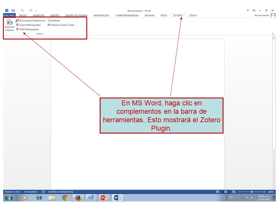The width and height of the screenshot is (279, 209).
Task: Switch to Firefox in the taskbar
Action: click(x=78, y=198)
